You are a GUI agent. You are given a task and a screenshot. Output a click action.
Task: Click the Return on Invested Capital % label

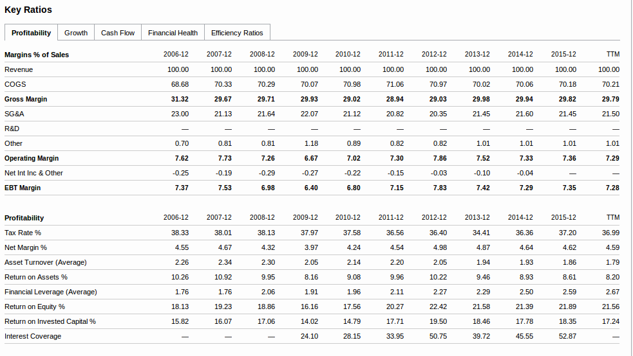(x=50, y=321)
